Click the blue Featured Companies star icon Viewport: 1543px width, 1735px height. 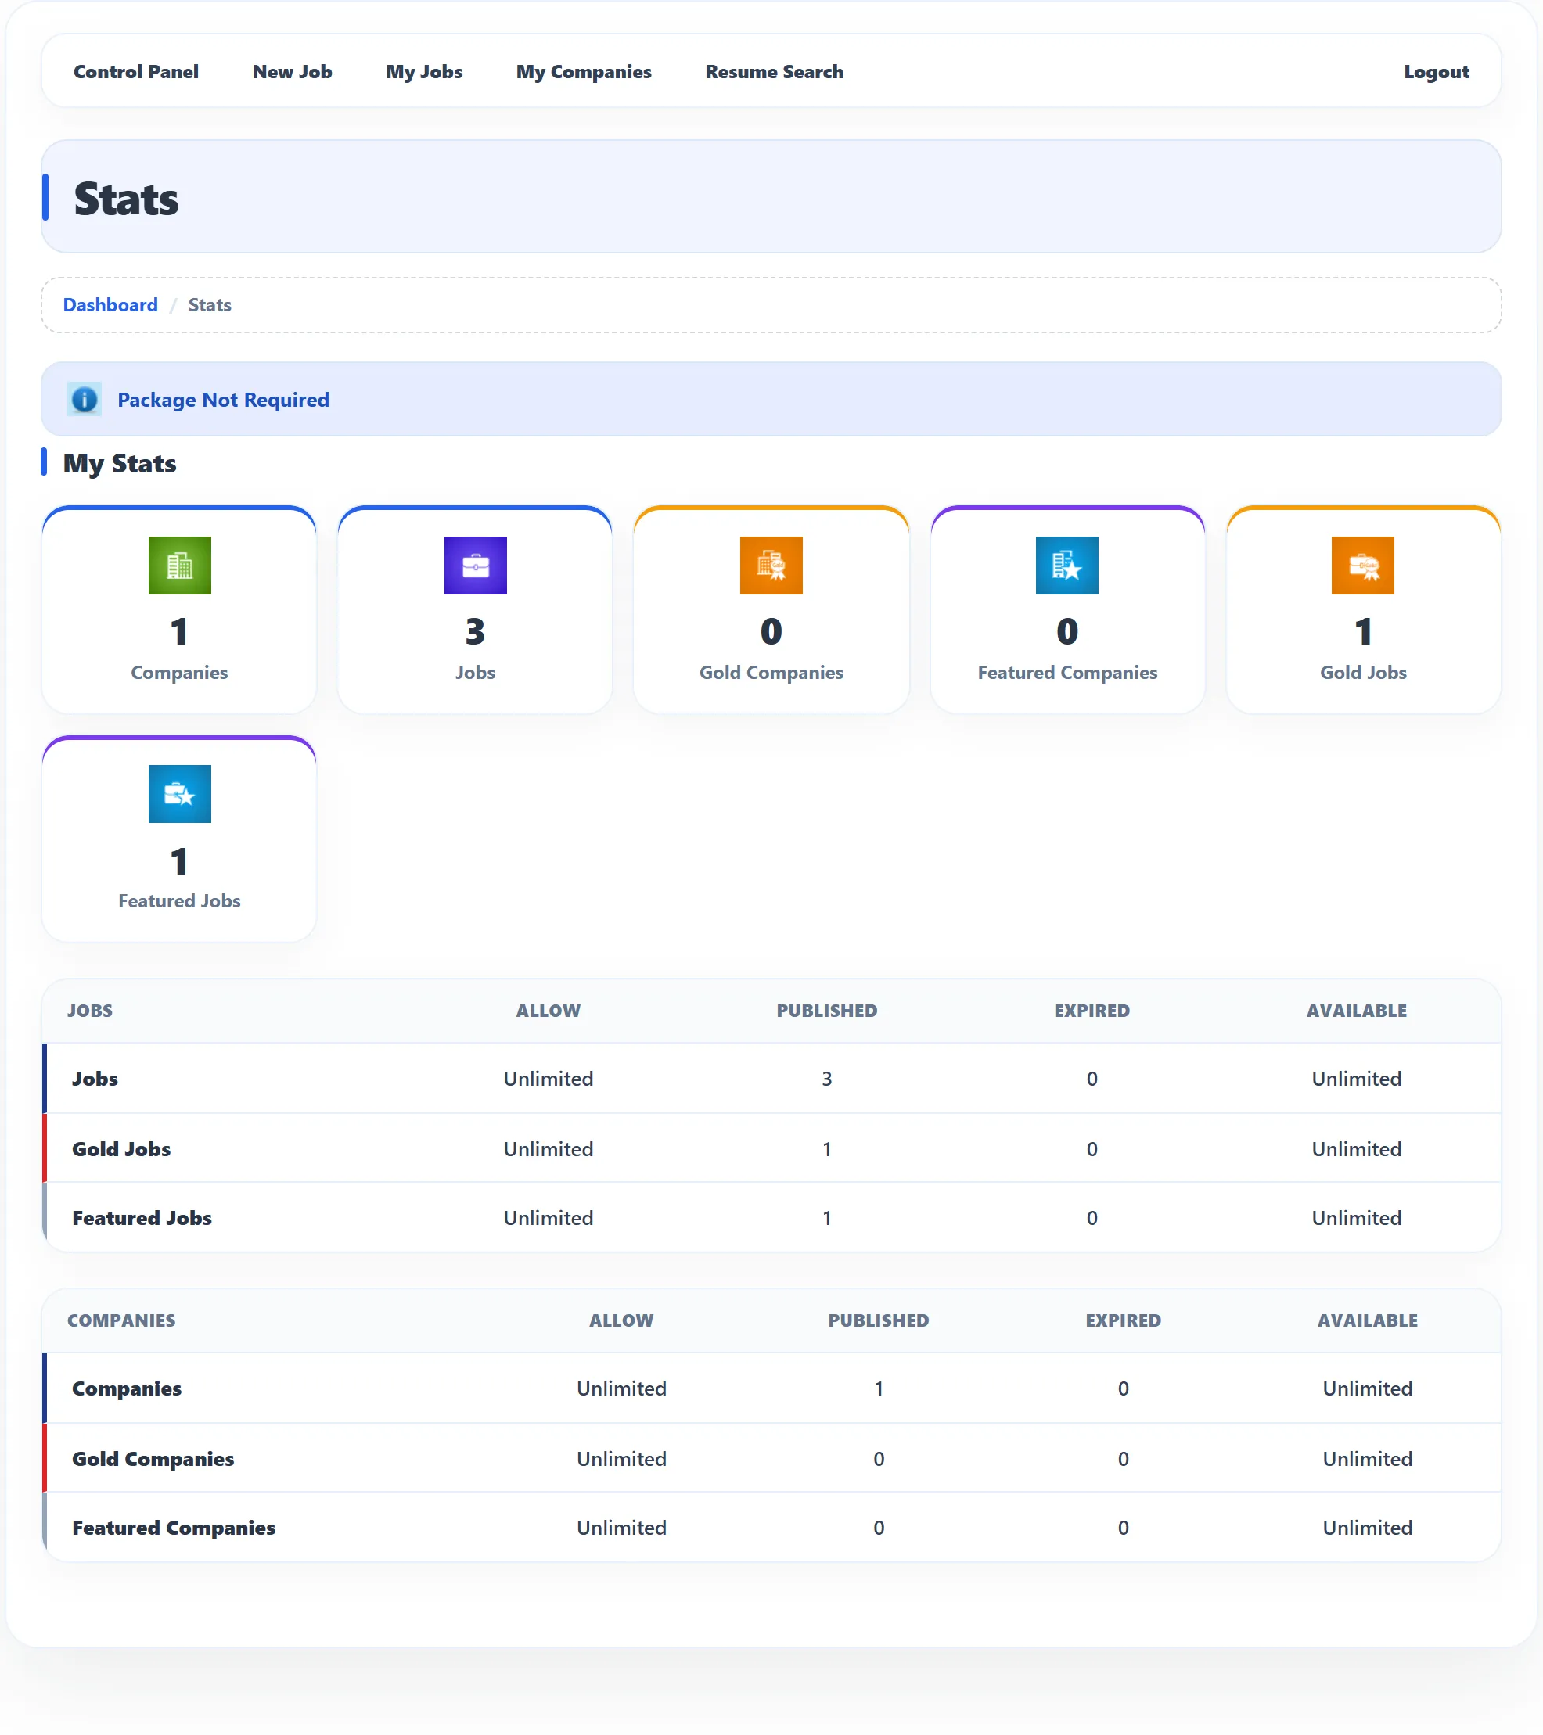click(1066, 566)
